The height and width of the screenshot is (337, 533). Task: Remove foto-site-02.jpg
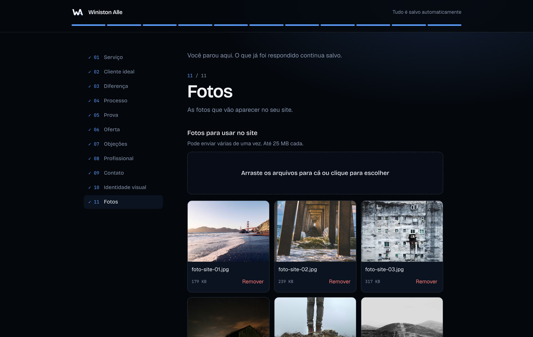(339, 282)
